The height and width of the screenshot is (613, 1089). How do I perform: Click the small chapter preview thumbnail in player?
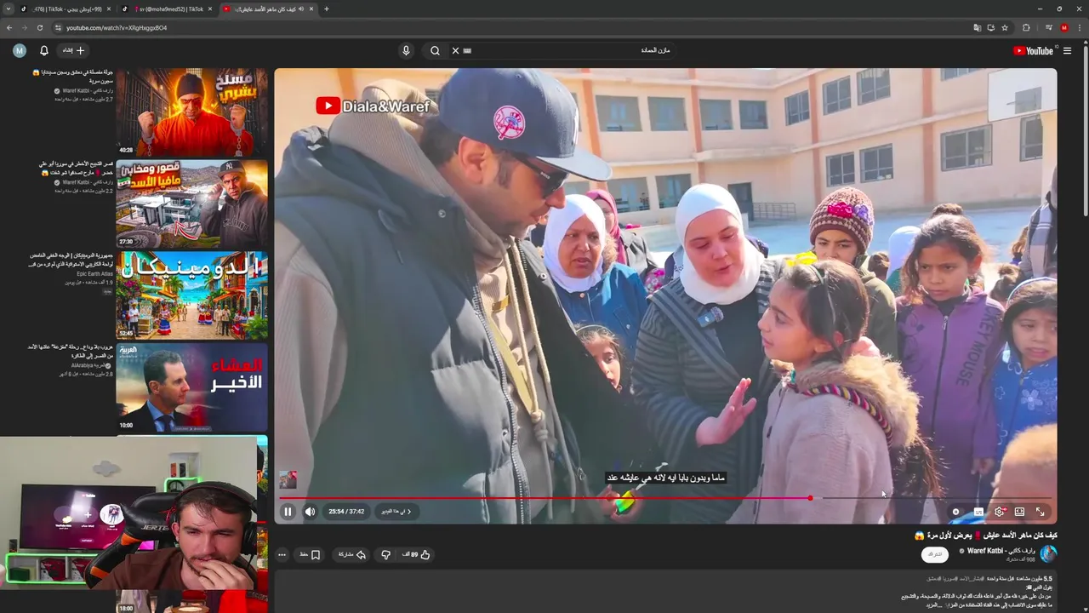tap(288, 479)
